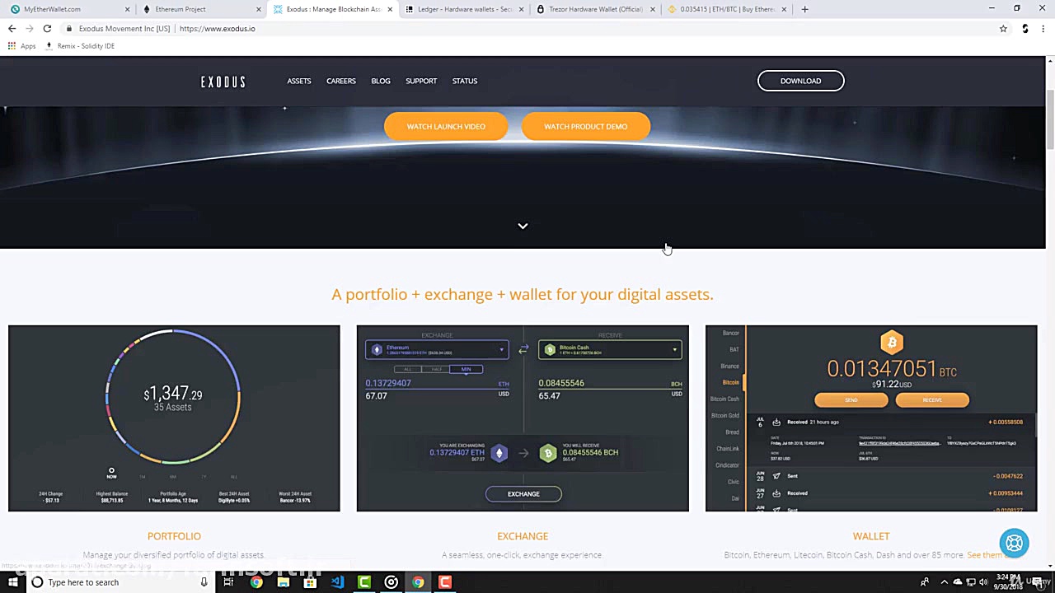The height and width of the screenshot is (593, 1055).
Task: Click the first Chrome icon in taskbar
Action: coord(256,582)
